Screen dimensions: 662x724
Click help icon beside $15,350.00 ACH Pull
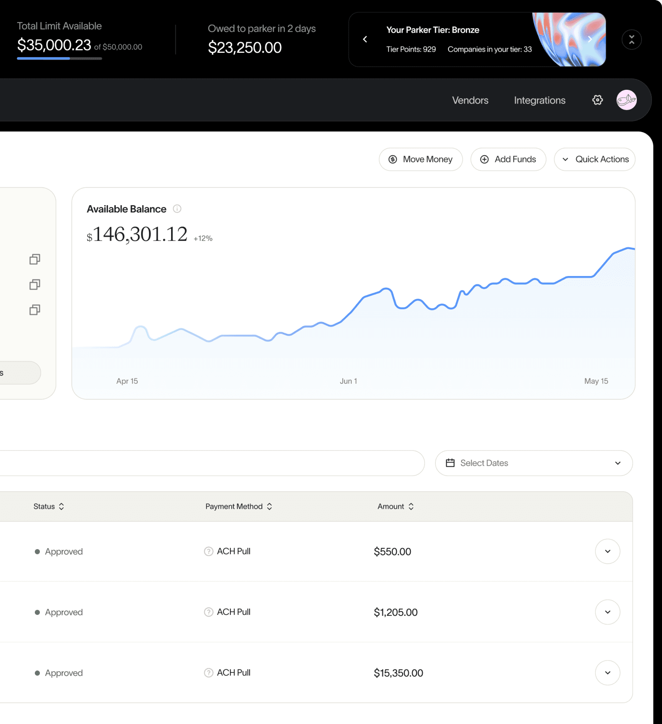pyautogui.click(x=209, y=672)
